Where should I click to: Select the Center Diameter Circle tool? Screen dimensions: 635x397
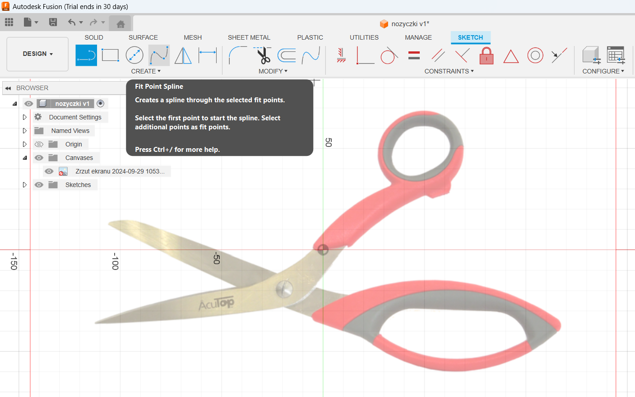134,55
